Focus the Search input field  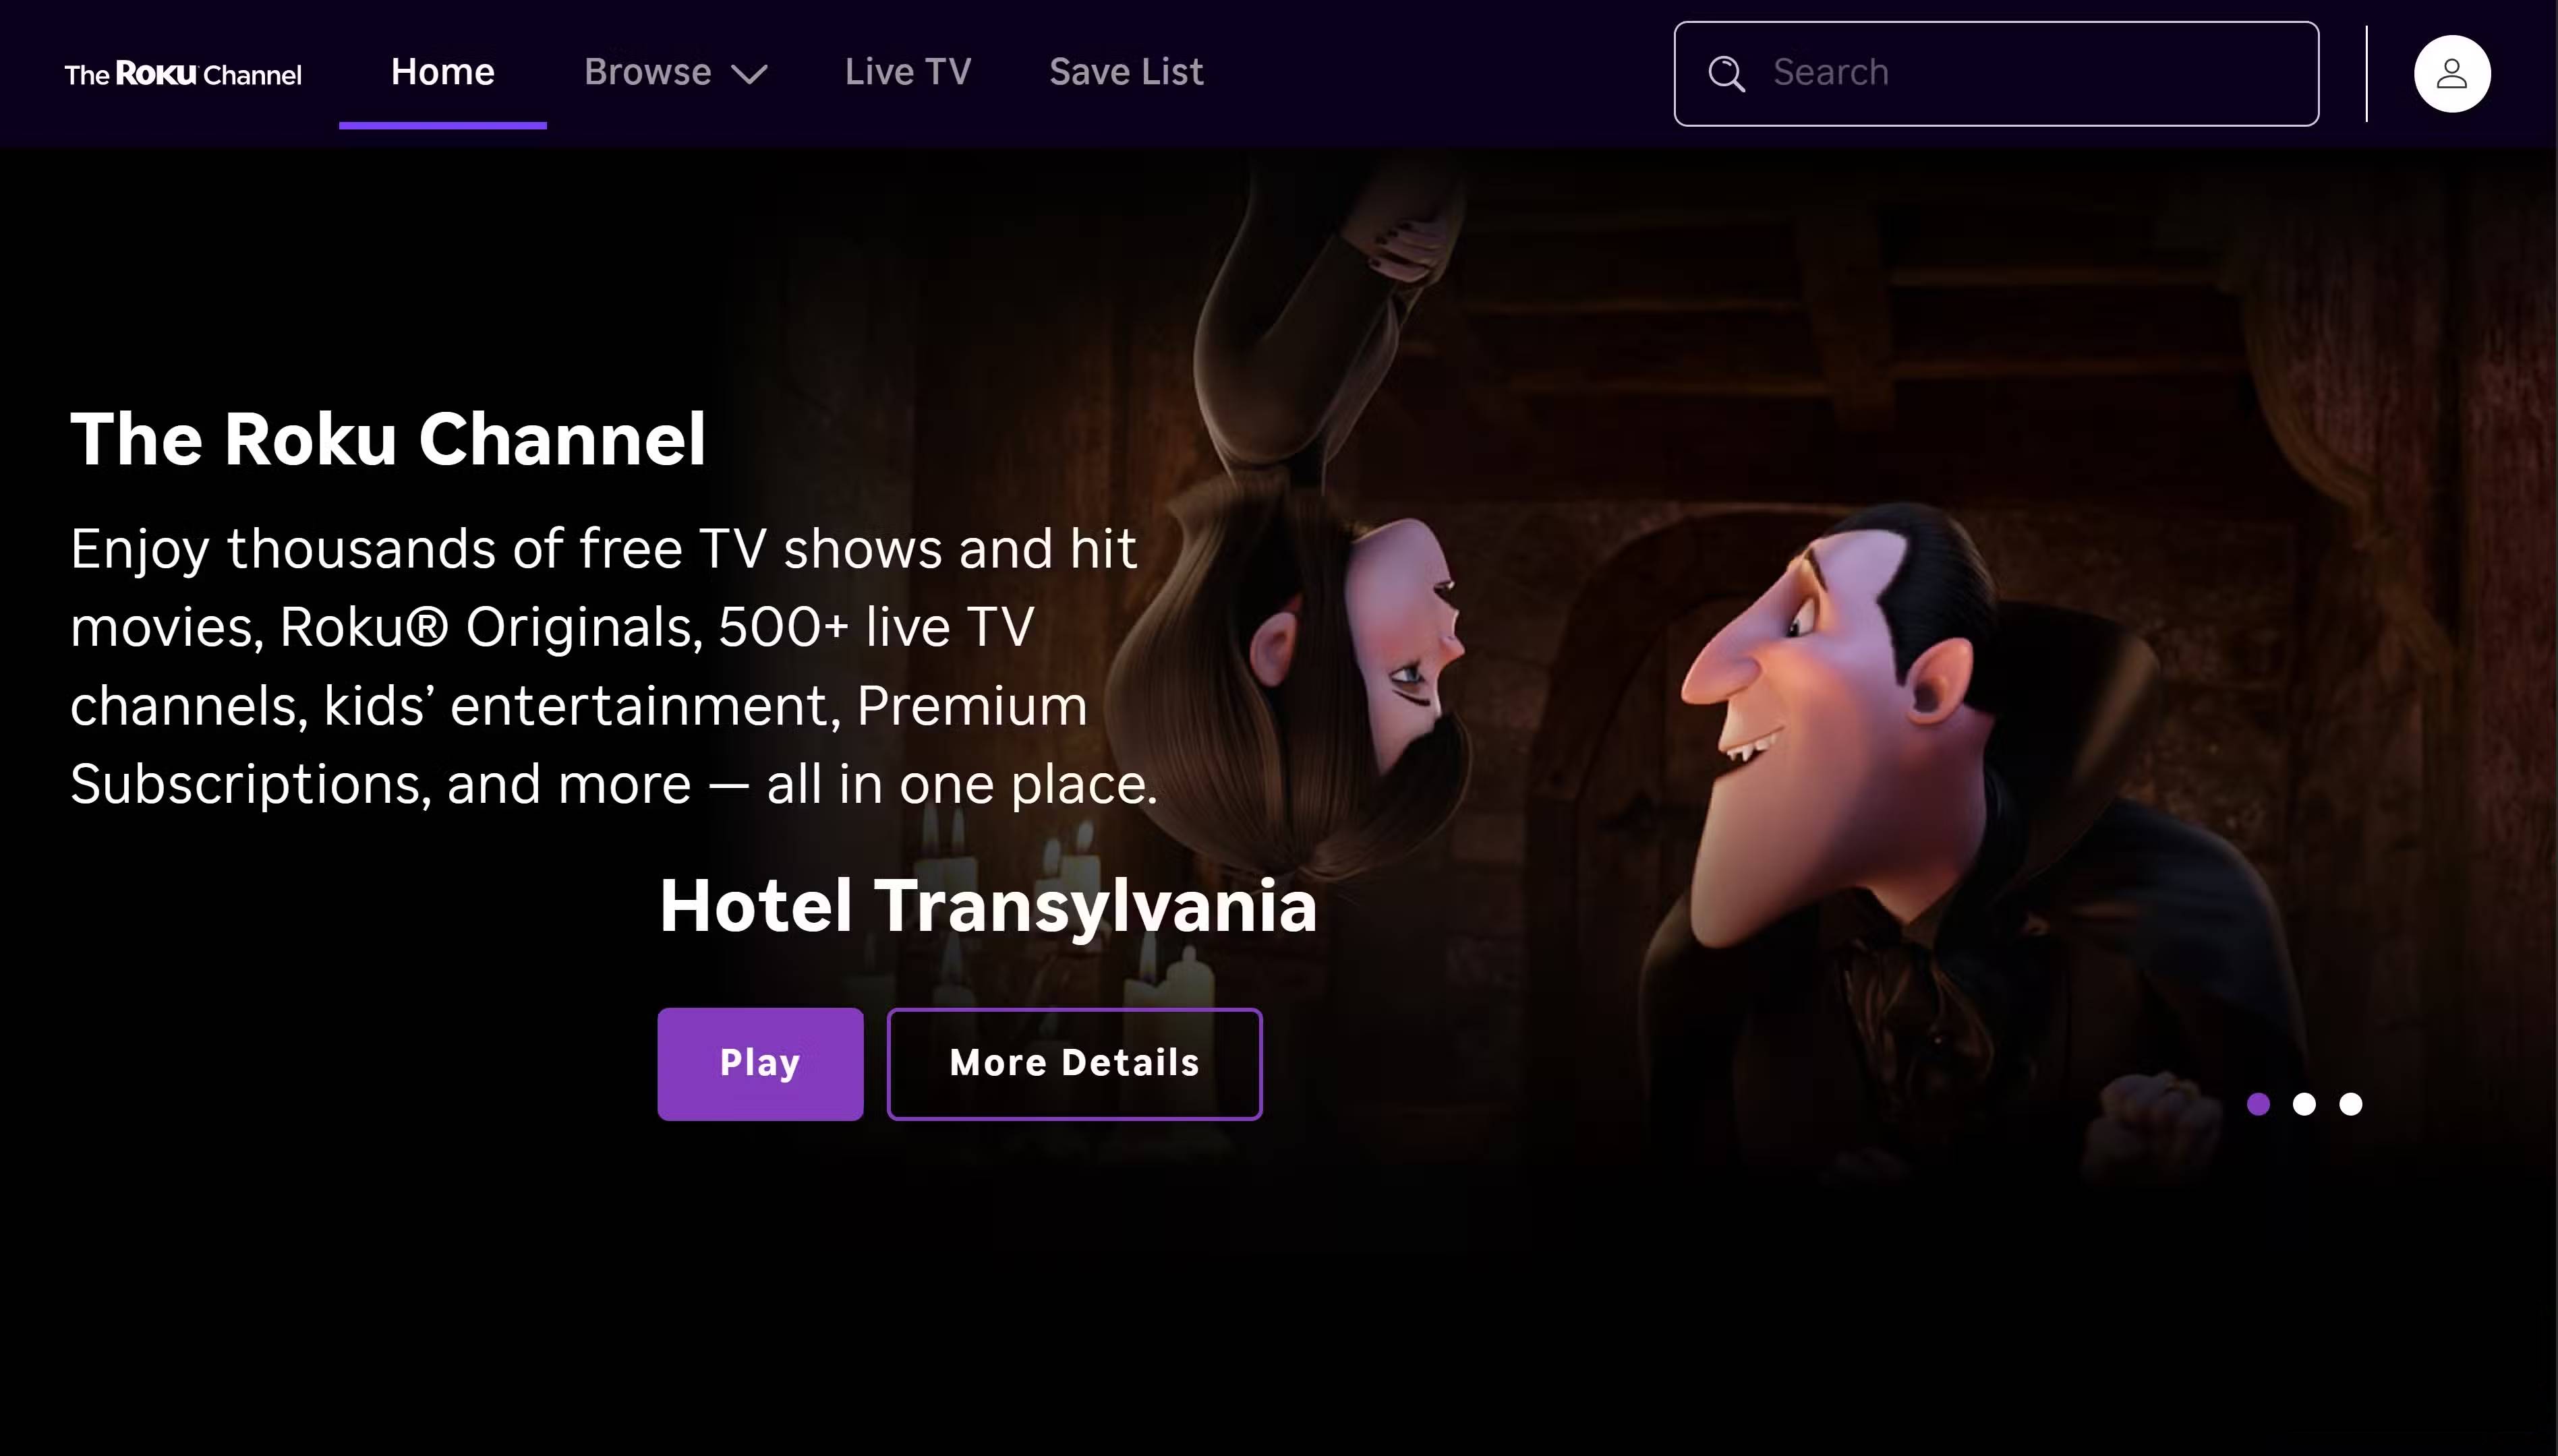click(1997, 74)
